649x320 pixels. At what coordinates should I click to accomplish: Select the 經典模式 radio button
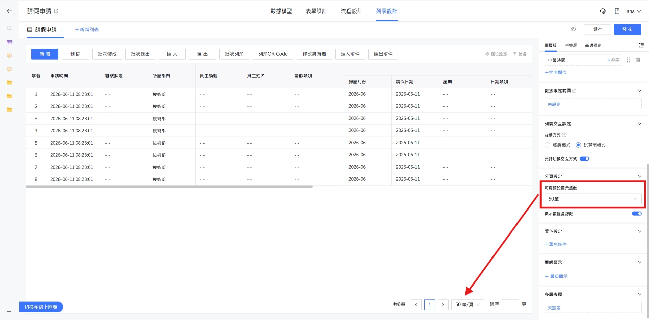[x=547, y=145]
